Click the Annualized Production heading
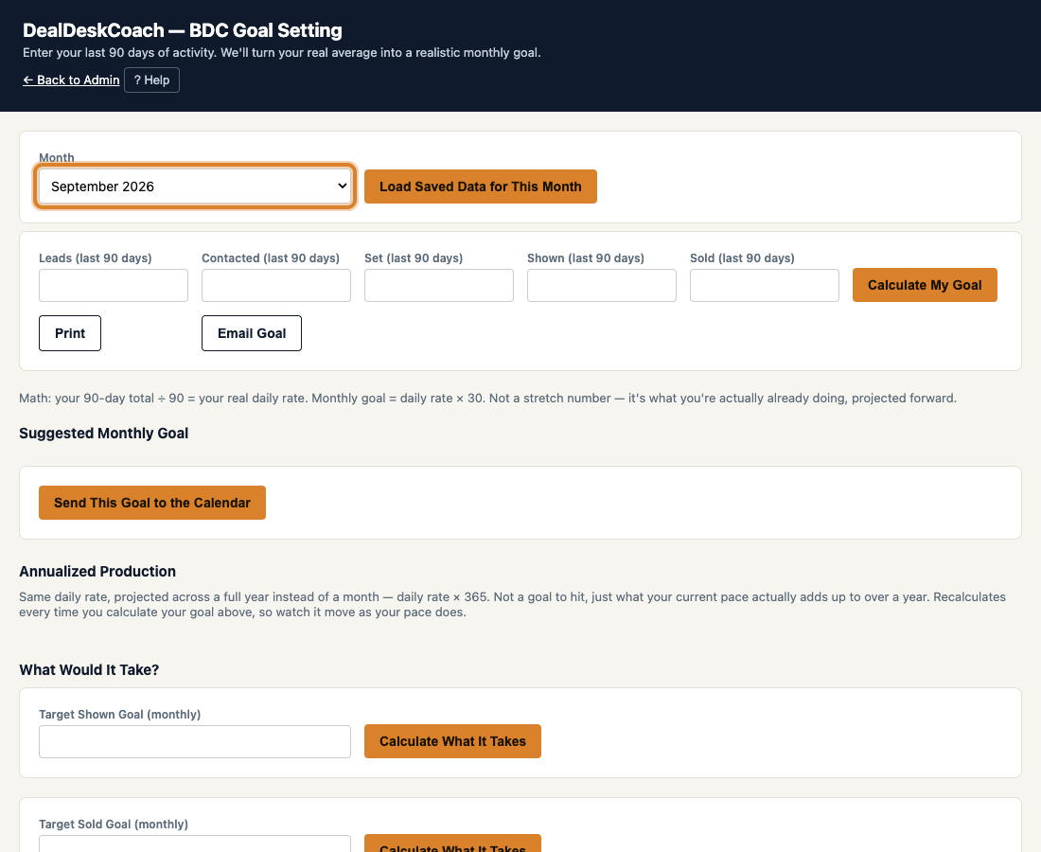Viewport: 1041px width, 852px height. 97,571
